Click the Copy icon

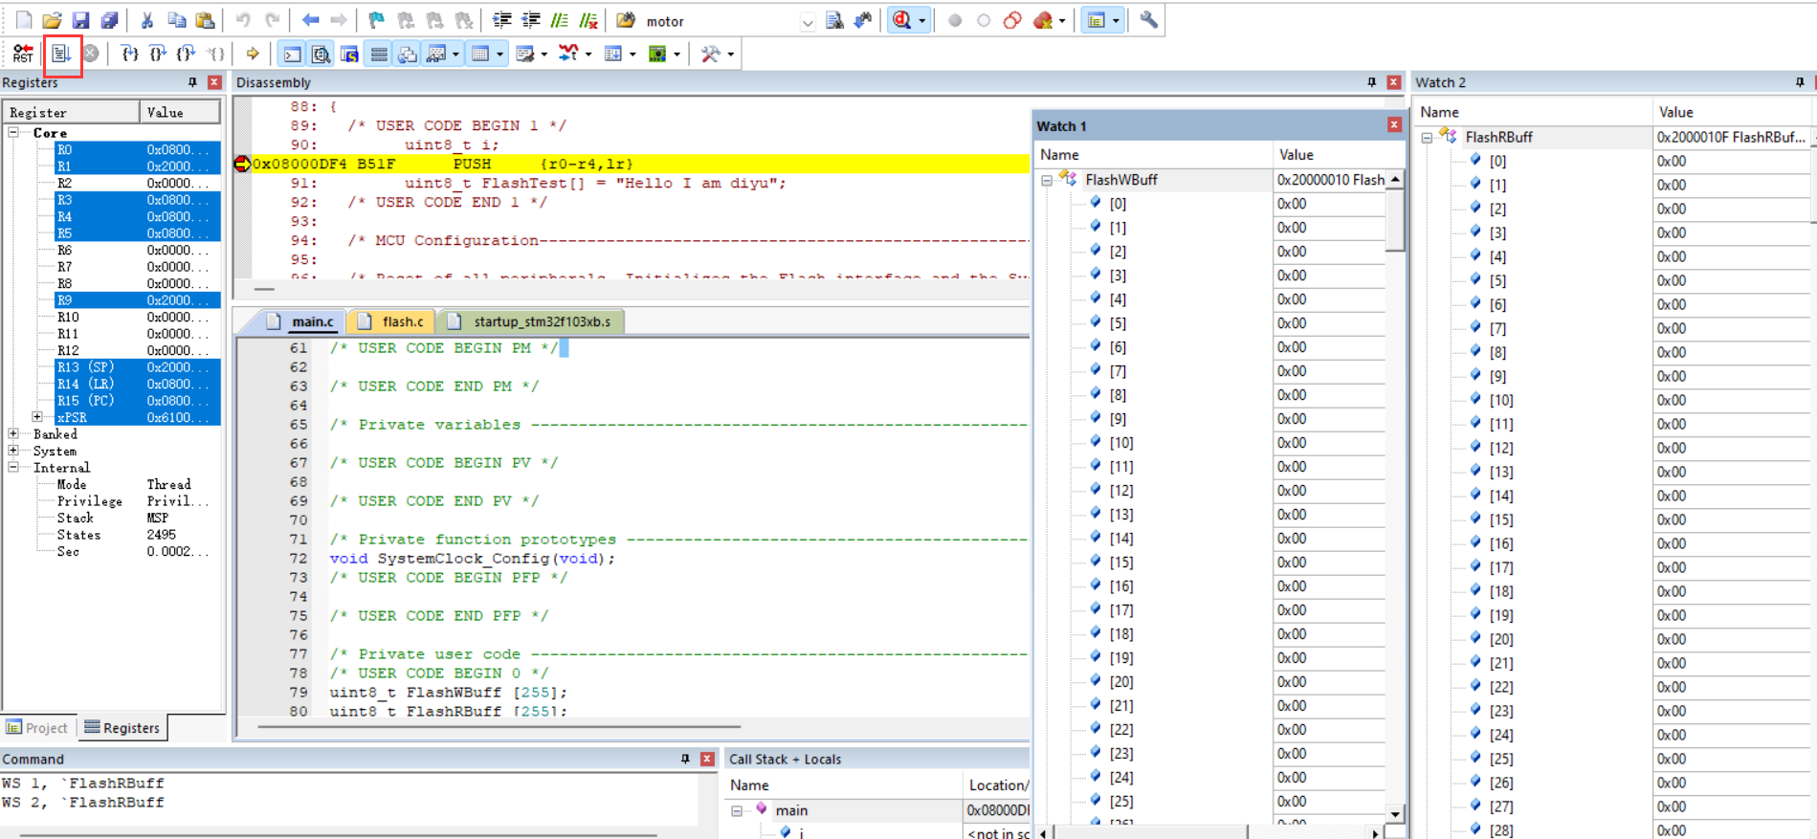click(x=177, y=20)
